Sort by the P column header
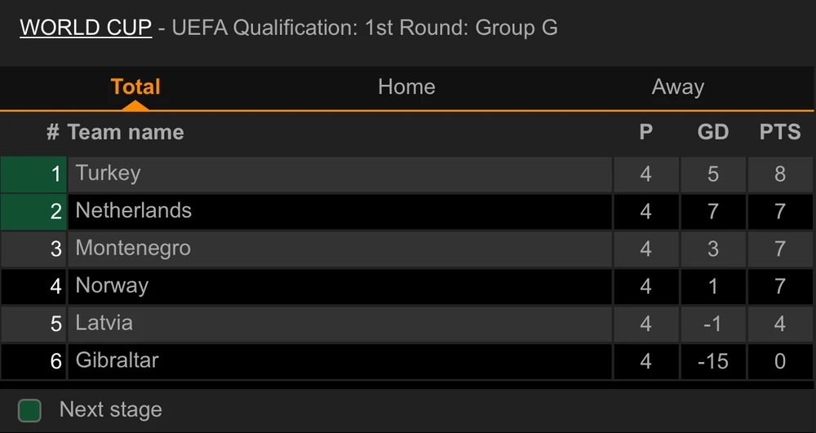This screenshot has width=816, height=433. pos(645,132)
